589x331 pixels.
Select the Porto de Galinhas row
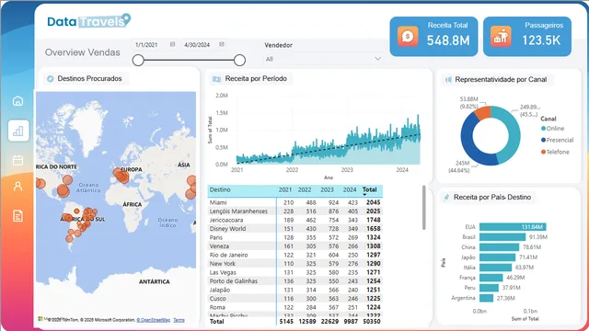[295, 281]
